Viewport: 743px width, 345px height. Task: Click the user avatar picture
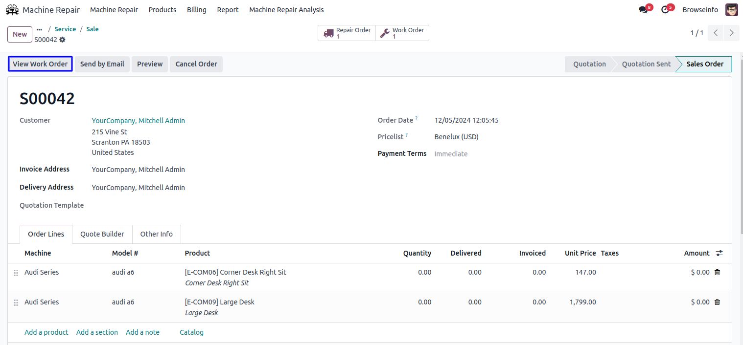tap(731, 10)
